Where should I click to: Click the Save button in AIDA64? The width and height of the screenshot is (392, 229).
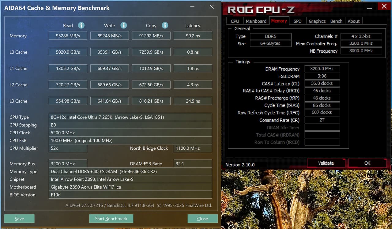[x=19, y=219]
